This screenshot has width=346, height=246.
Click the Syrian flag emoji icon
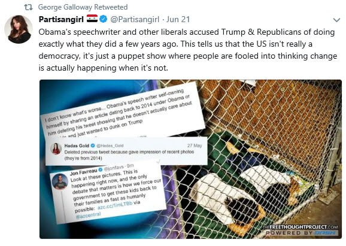[92, 19]
